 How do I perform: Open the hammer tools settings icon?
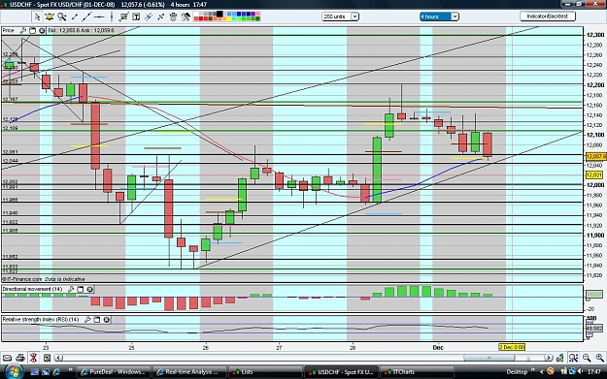click(185, 16)
